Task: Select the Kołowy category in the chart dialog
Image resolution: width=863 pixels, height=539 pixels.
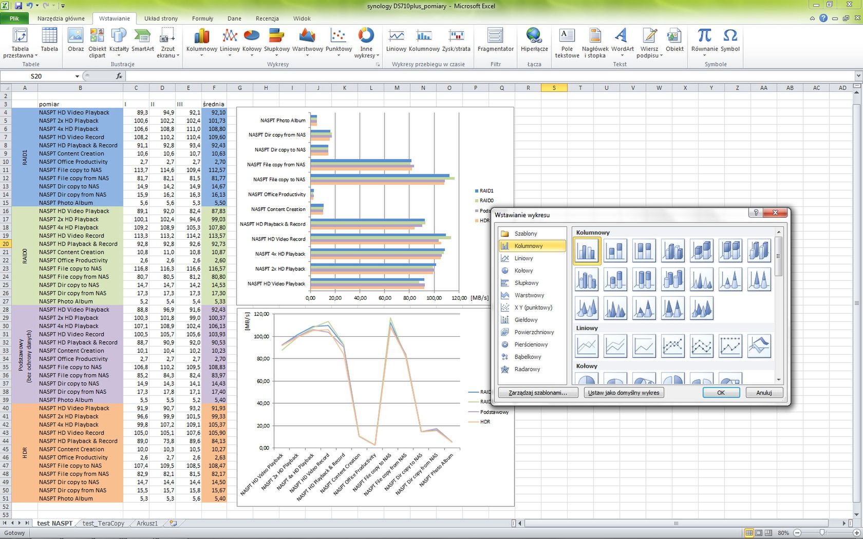Action: pyautogui.click(x=532, y=271)
